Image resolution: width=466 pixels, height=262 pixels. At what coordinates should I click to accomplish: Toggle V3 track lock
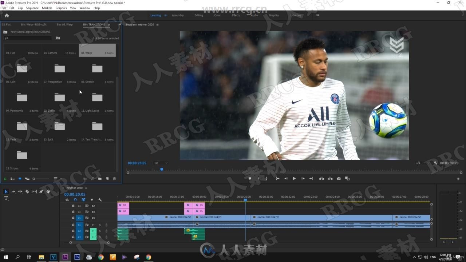(x=73, y=206)
